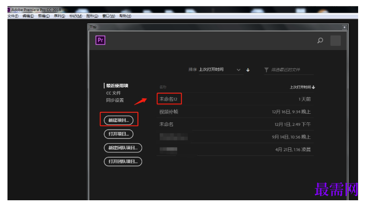Click the 打开项目 button
This screenshot has width=367, height=204.
pos(118,134)
